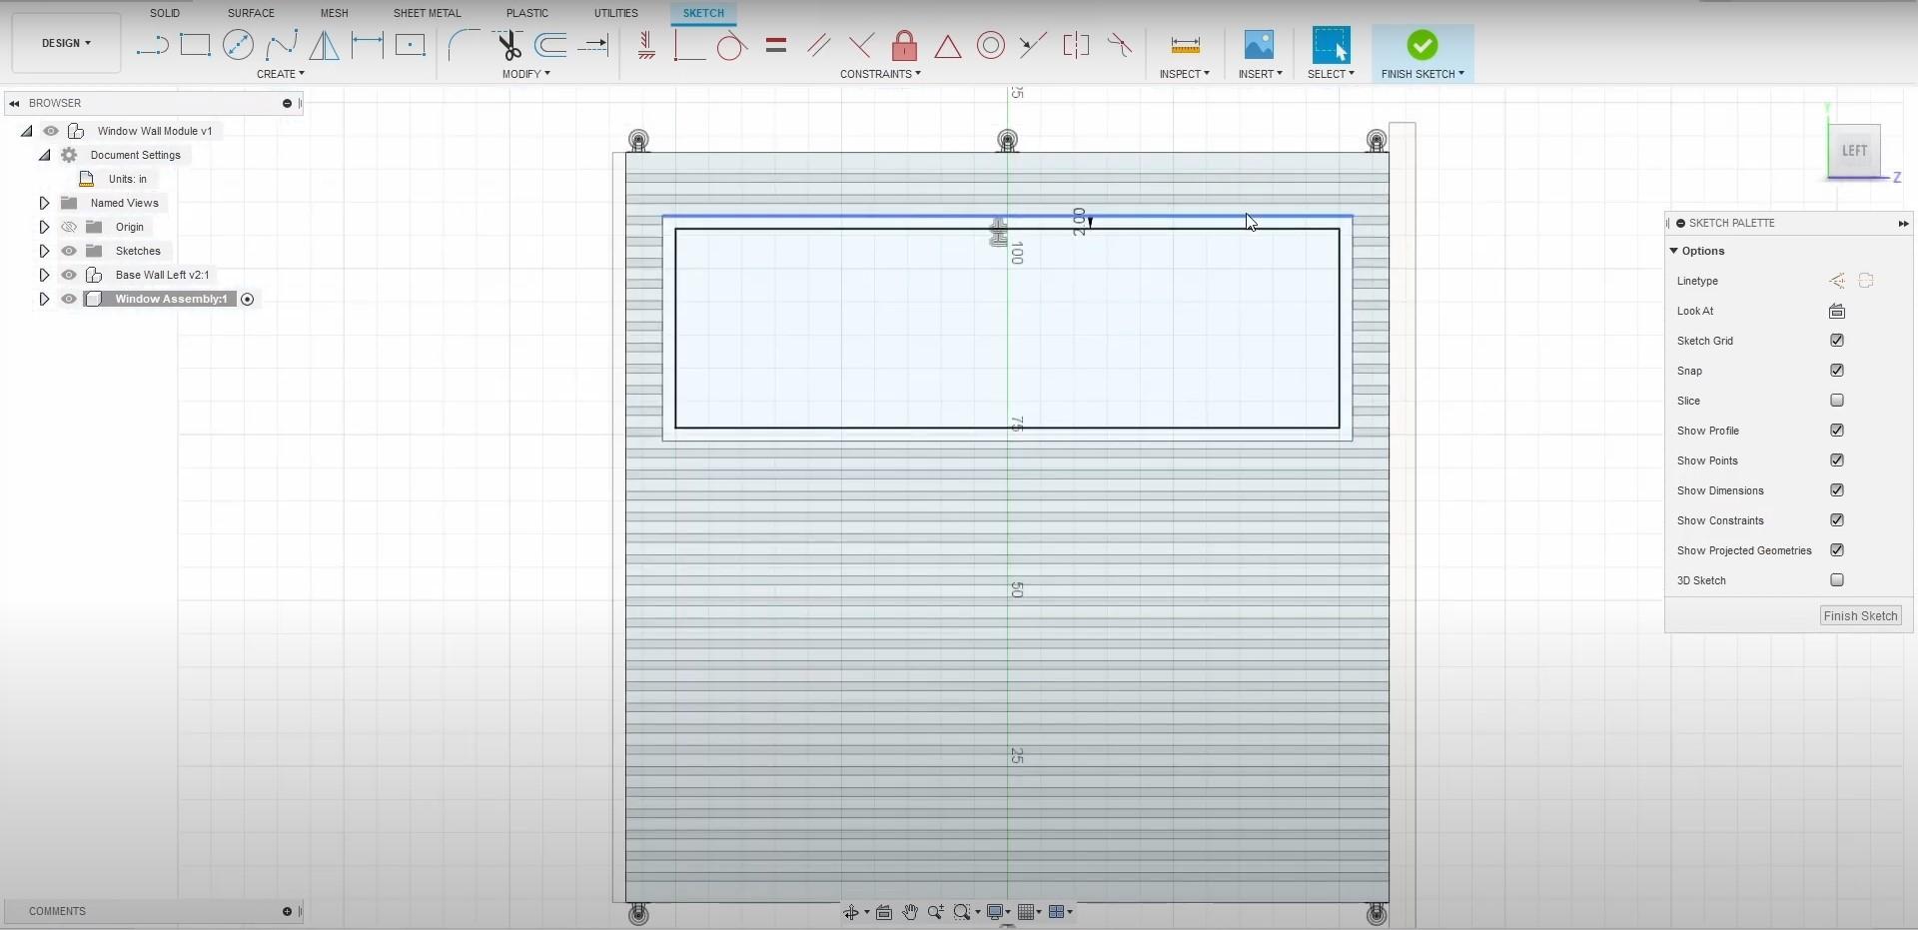Open the INSPECT dropdown menu
This screenshot has width=1918, height=930.
[1185, 74]
